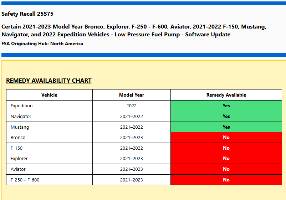
Task: Click the red No cell for Aviator
Action: 226,169
